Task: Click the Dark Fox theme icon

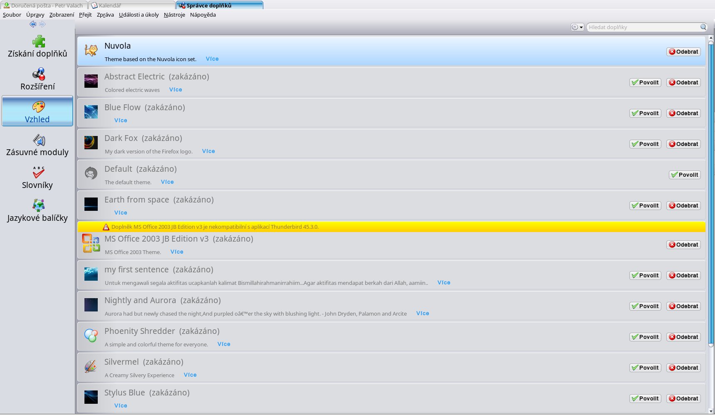Action: pyautogui.click(x=91, y=142)
